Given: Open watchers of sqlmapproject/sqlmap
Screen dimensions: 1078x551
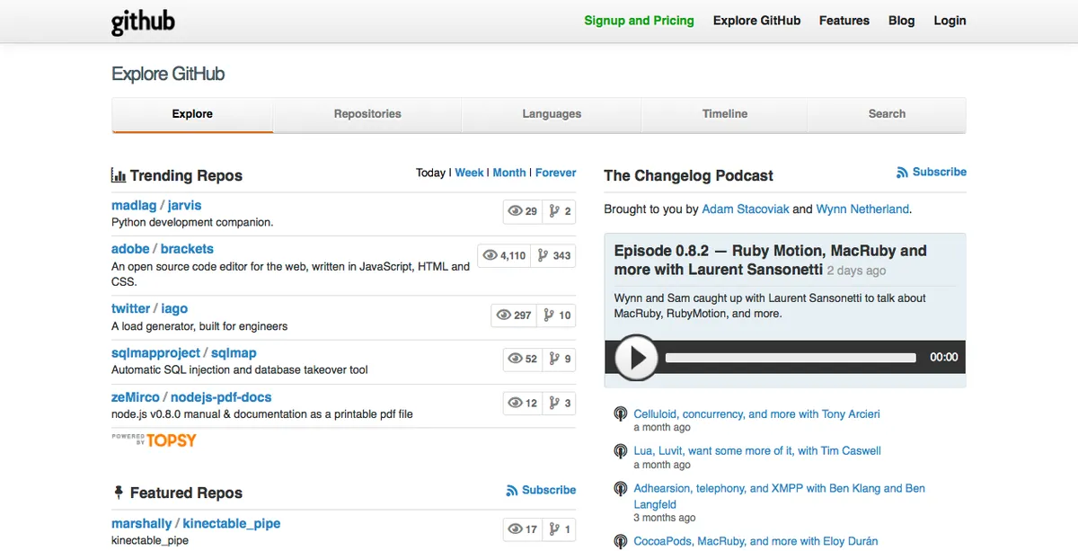Looking at the screenshot, I should (522, 359).
